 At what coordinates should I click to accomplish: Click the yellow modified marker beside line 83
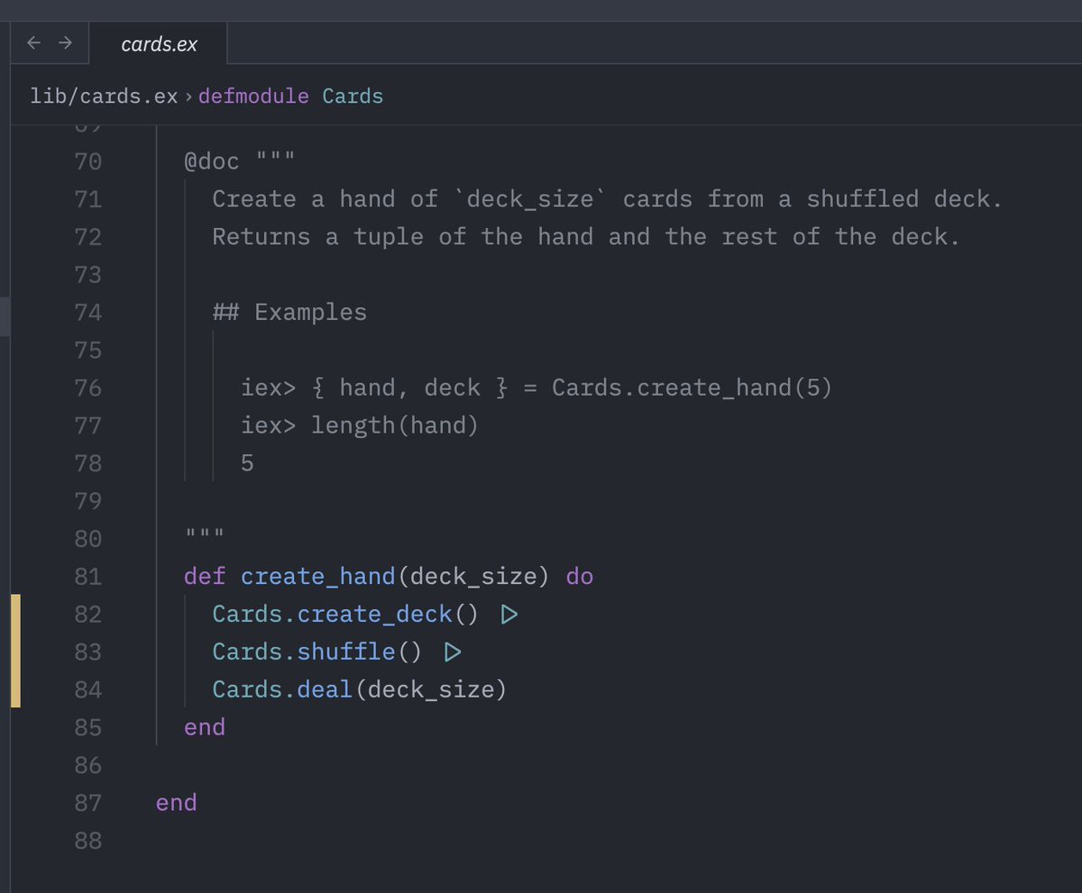(x=15, y=651)
